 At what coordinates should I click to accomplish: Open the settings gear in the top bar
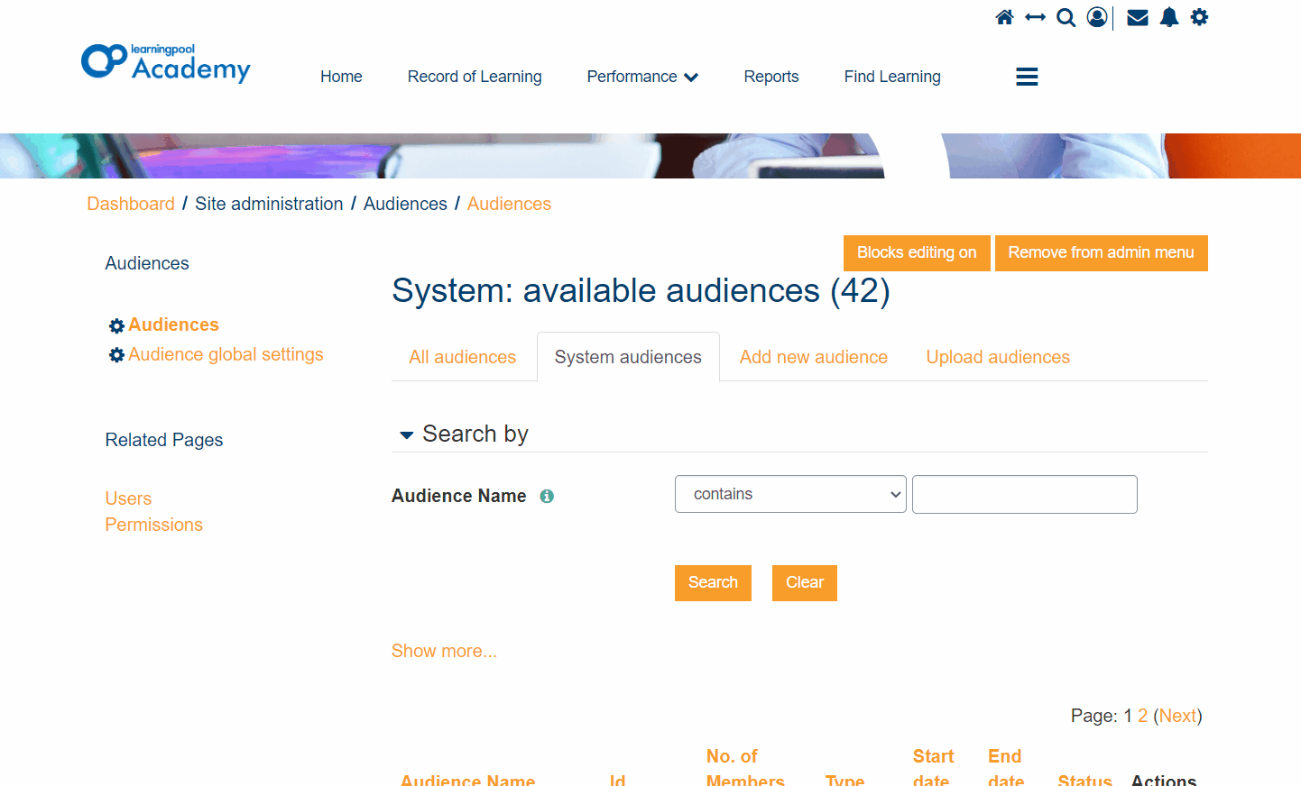click(1199, 16)
